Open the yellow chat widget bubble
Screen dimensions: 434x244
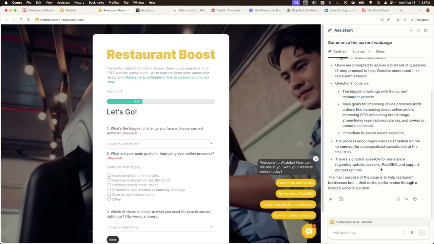[309, 231]
